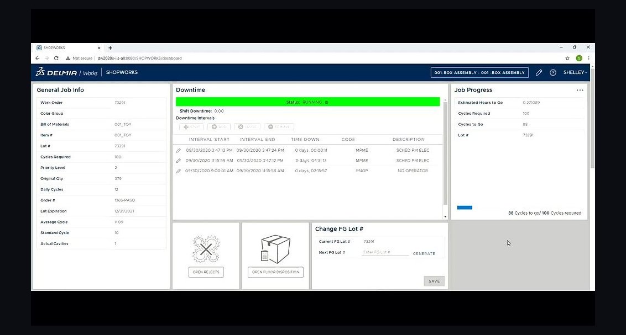Viewport: 626px width, 335px height.
Task: Click the pencil edit icon in header
Action: pyautogui.click(x=539, y=72)
